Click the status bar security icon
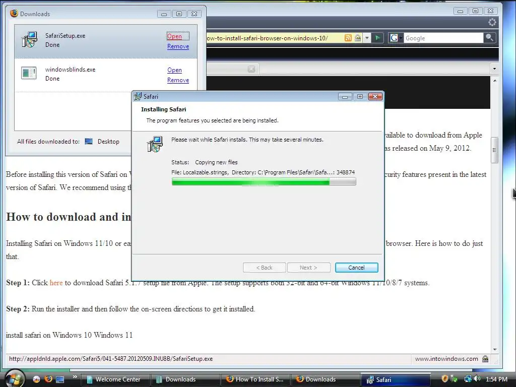Screen dimensions: 516x387 pyautogui.click(x=485, y=359)
